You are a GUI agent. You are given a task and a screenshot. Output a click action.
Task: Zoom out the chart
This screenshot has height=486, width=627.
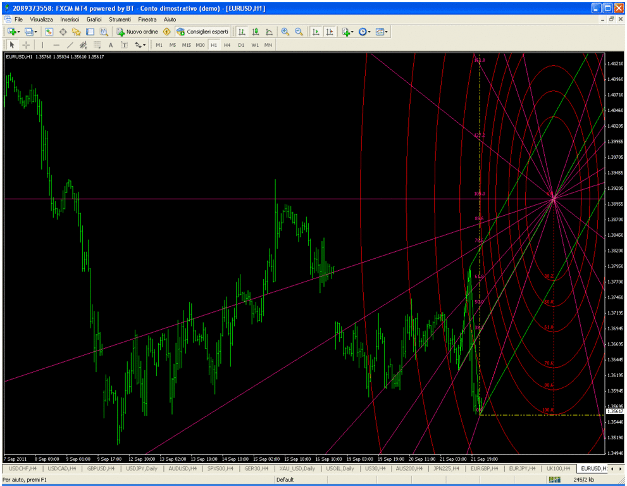coord(299,32)
